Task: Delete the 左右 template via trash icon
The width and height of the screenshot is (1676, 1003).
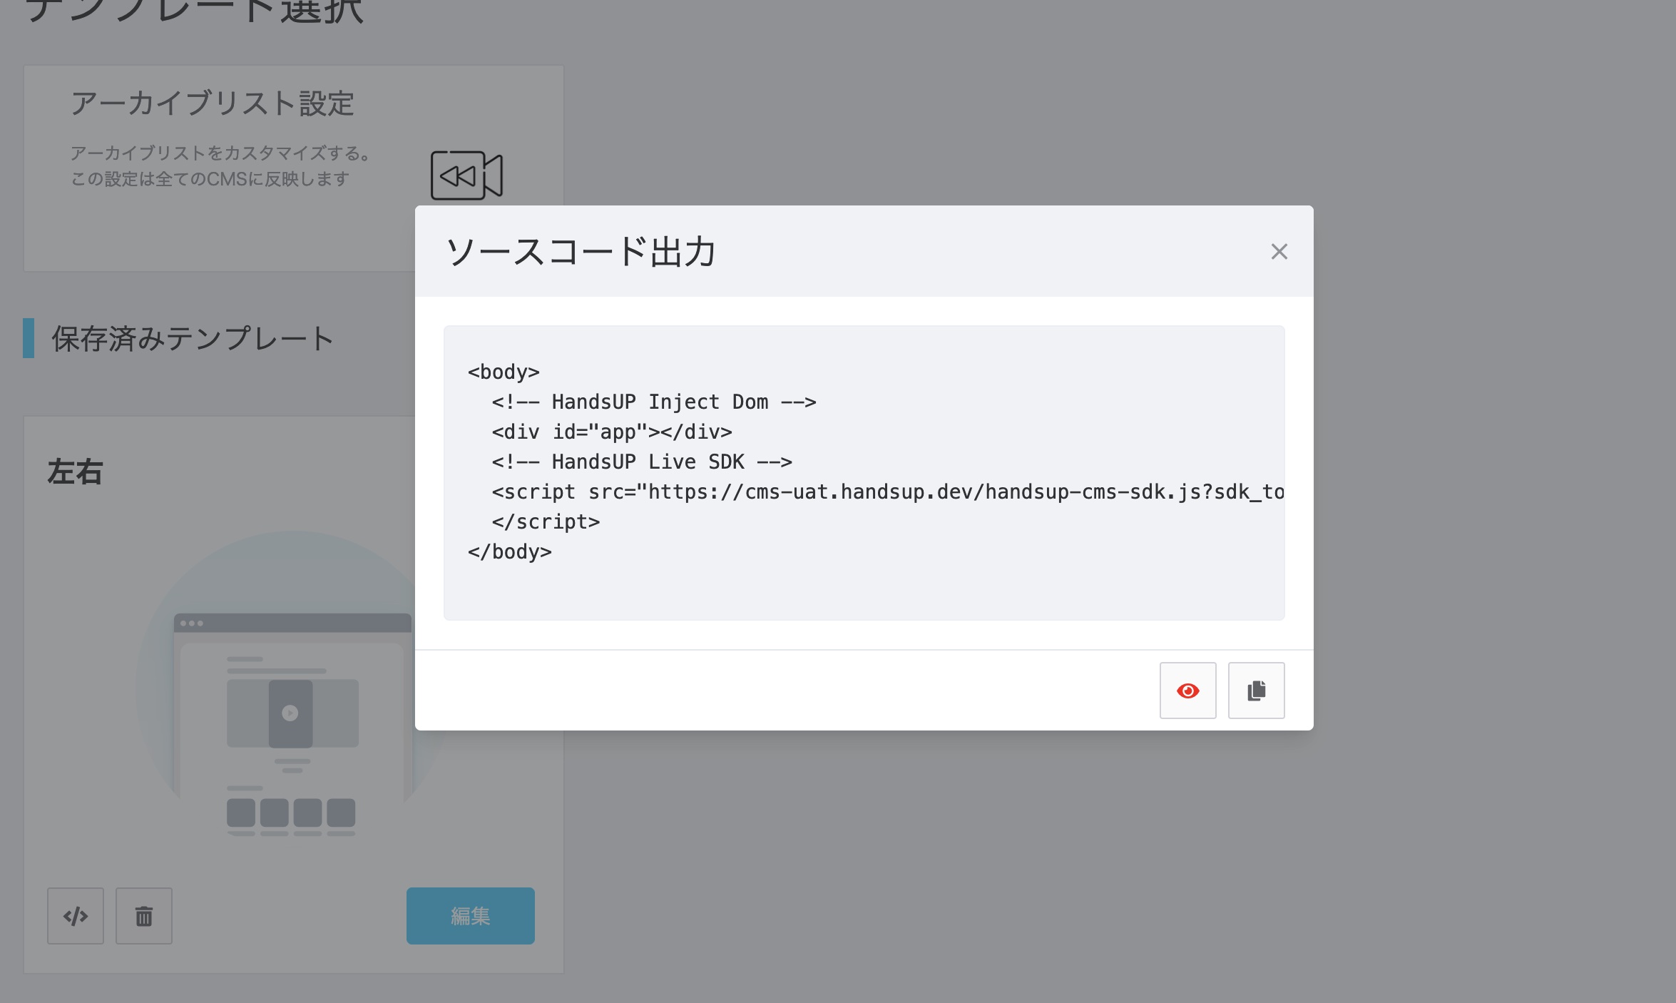Action: coord(144,916)
